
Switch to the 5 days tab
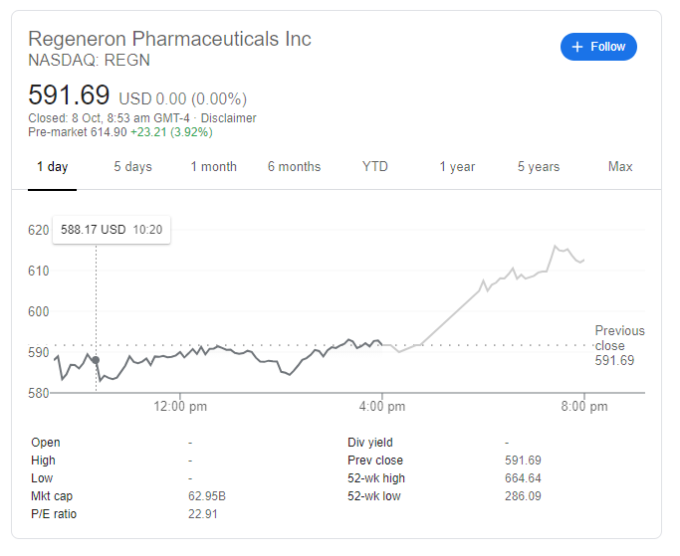(x=132, y=167)
